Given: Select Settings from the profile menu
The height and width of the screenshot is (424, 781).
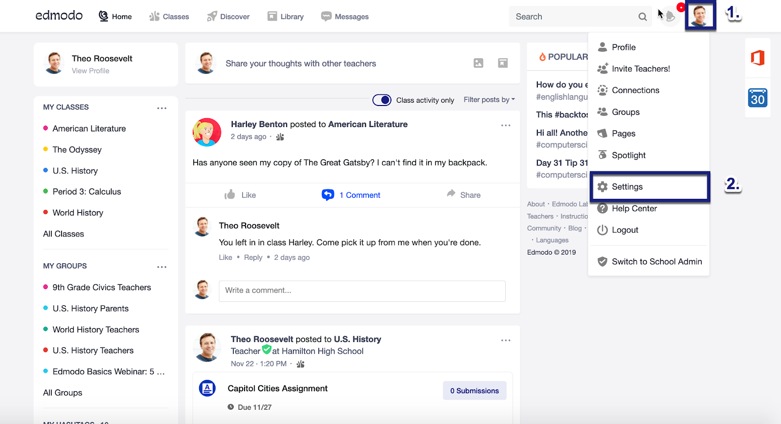Looking at the screenshot, I should (x=627, y=187).
